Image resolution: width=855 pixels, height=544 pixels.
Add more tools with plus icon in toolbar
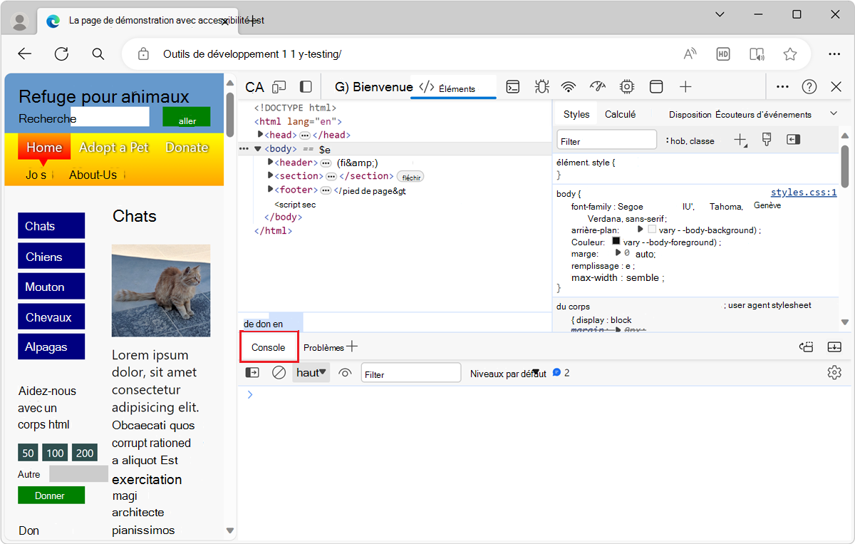click(685, 87)
